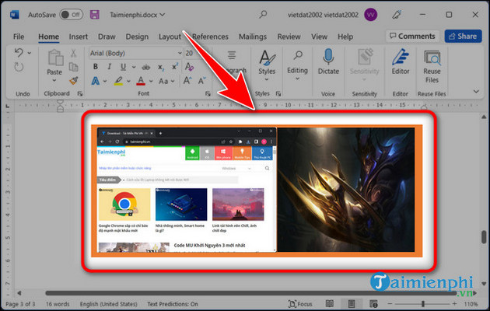Click the tab selector at ruler corner

8,107
